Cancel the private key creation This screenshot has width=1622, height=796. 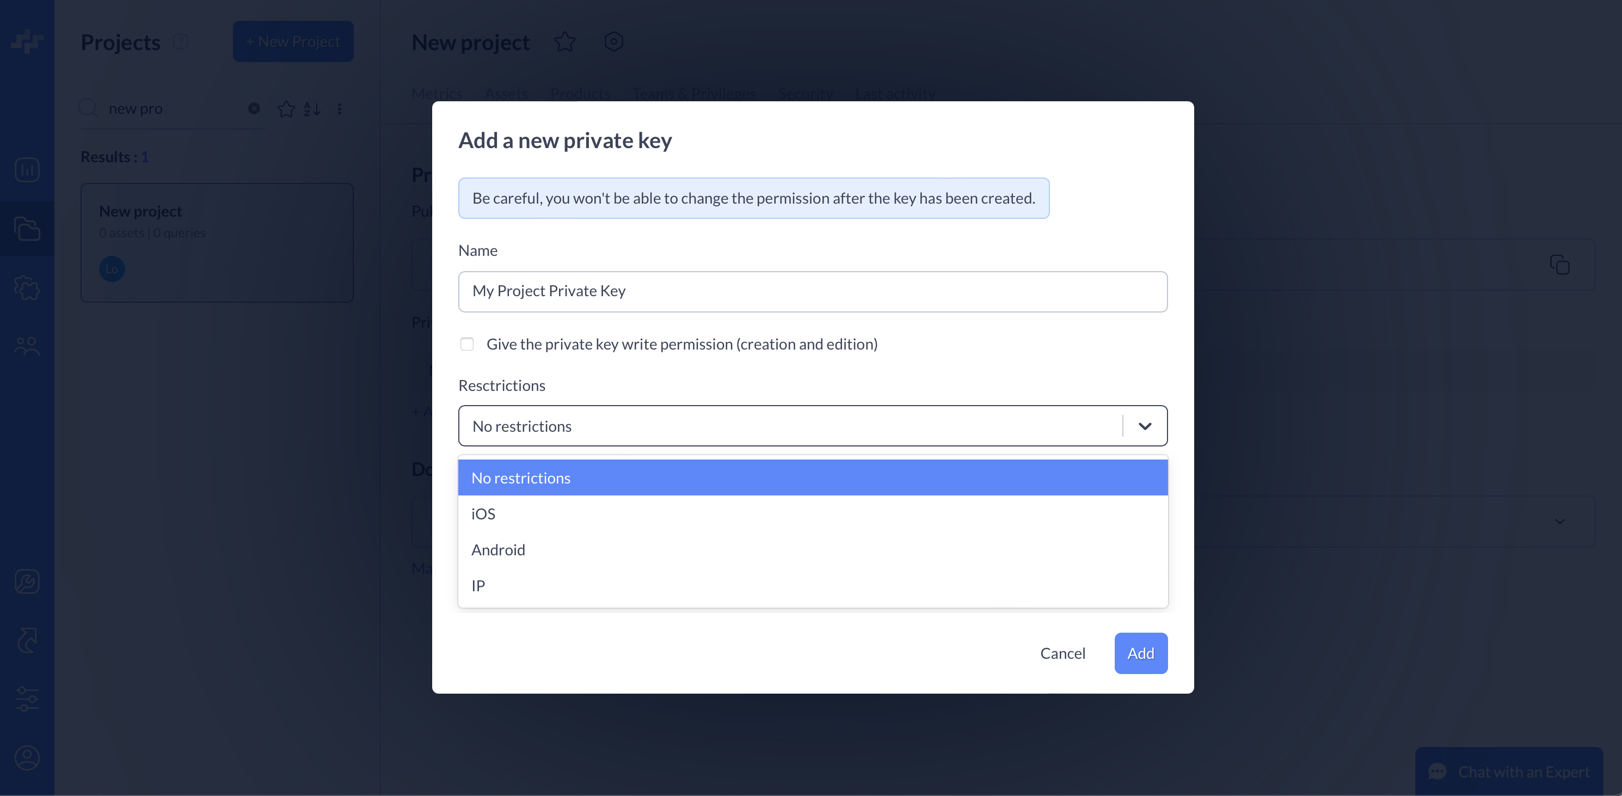click(x=1063, y=653)
